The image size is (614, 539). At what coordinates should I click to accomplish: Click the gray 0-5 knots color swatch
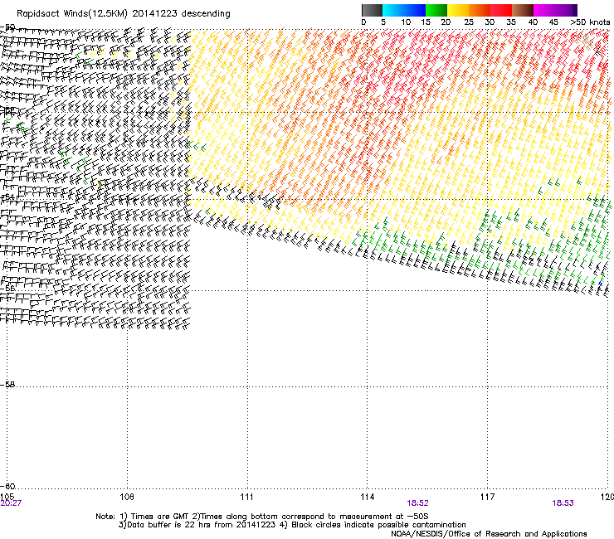[372, 10]
